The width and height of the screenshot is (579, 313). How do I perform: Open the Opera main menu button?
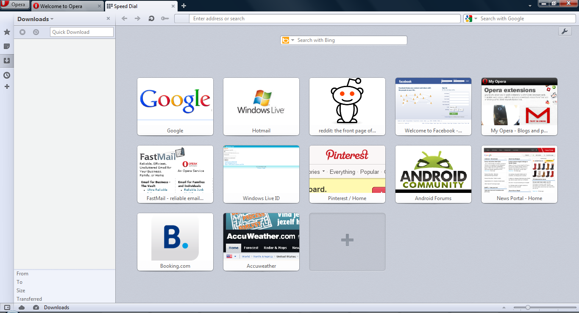coord(15,5)
